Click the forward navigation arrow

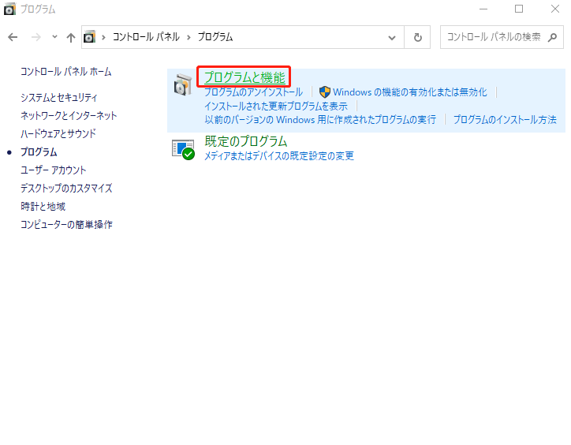(x=36, y=37)
